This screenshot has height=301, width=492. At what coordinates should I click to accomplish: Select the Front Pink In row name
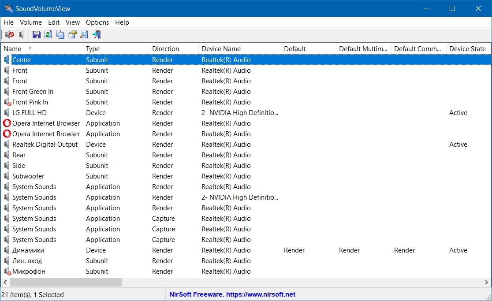click(x=30, y=102)
